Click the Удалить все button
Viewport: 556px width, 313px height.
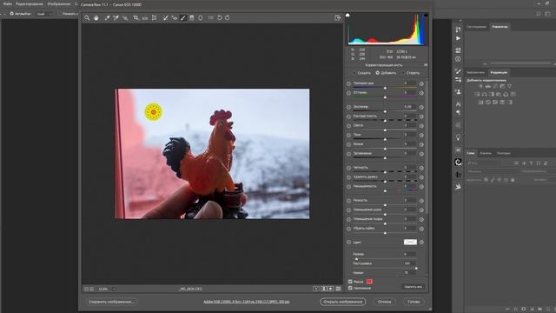(x=413, y=287)
